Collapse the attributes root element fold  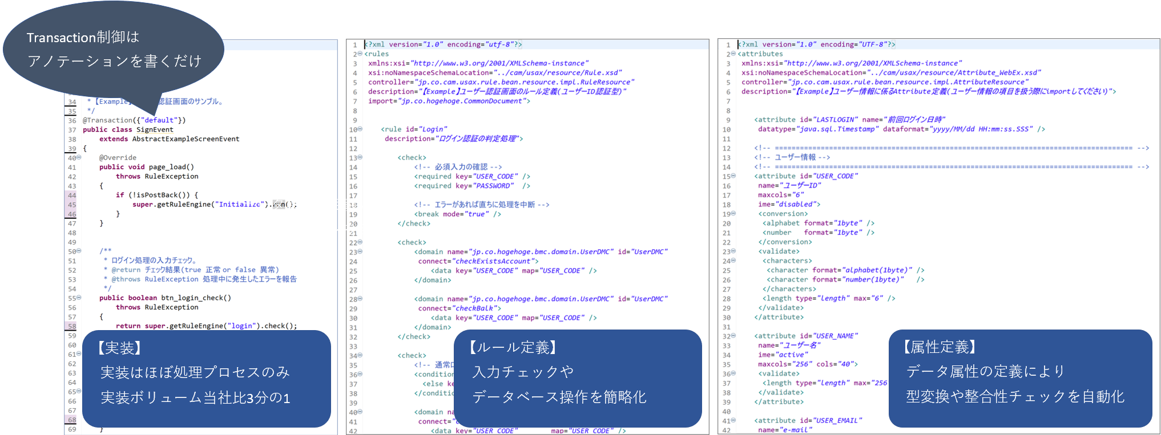point(733,54)
